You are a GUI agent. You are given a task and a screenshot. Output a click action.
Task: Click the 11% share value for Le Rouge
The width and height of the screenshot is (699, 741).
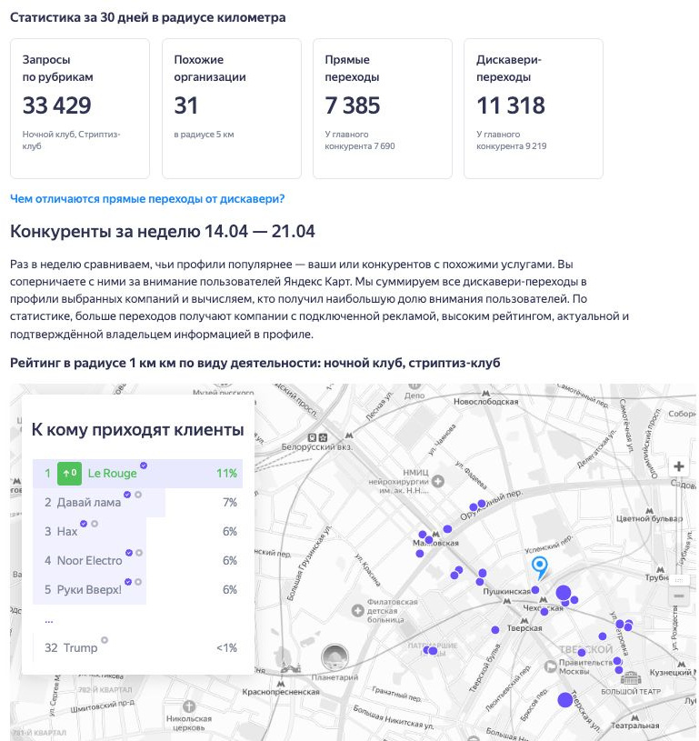(226, 474)
